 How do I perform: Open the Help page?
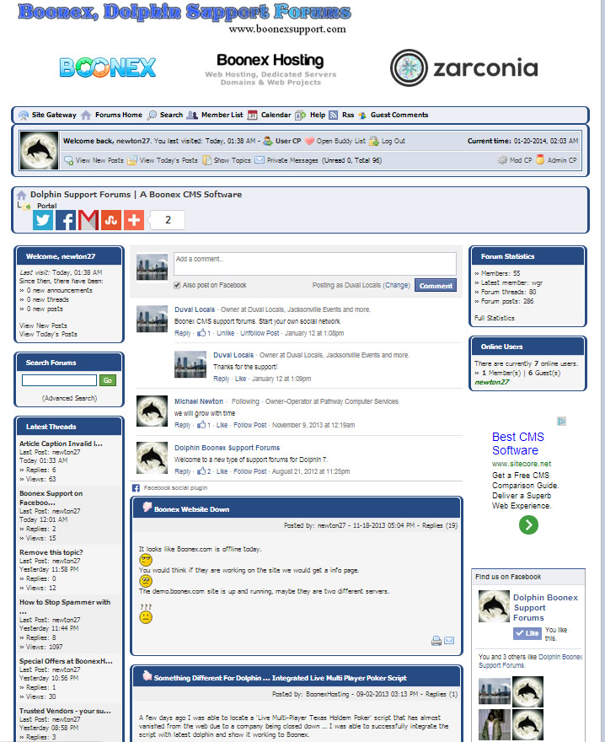click(318, 115)
